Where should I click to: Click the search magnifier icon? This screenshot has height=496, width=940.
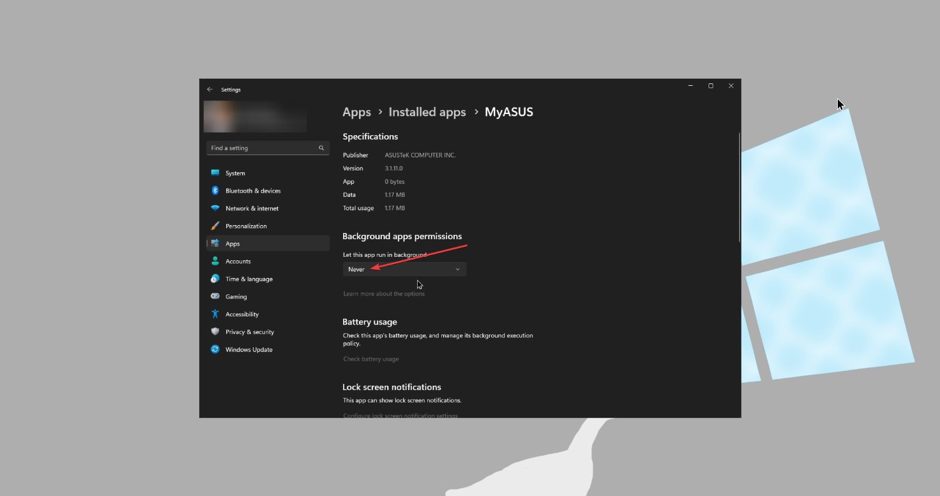point(321,148)
